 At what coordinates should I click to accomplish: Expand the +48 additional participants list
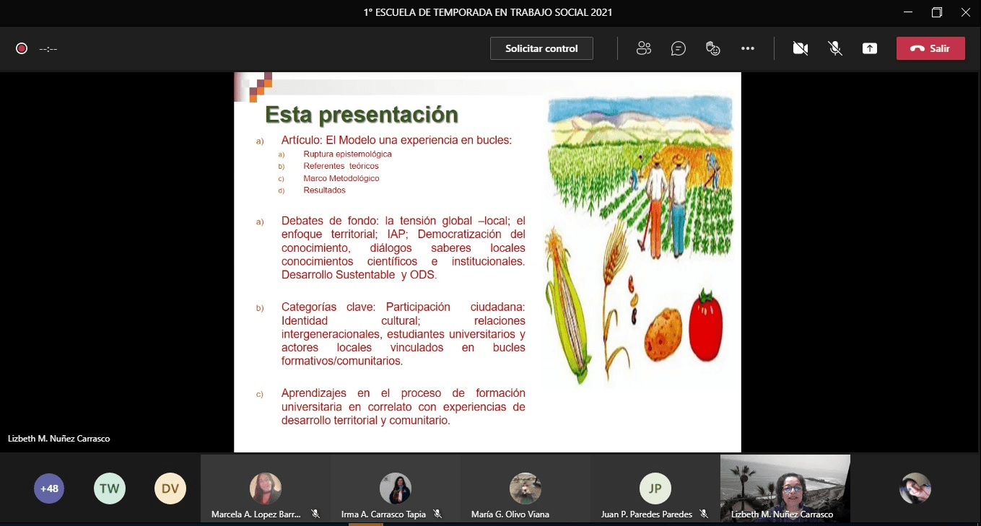click(x=49, y=488)
